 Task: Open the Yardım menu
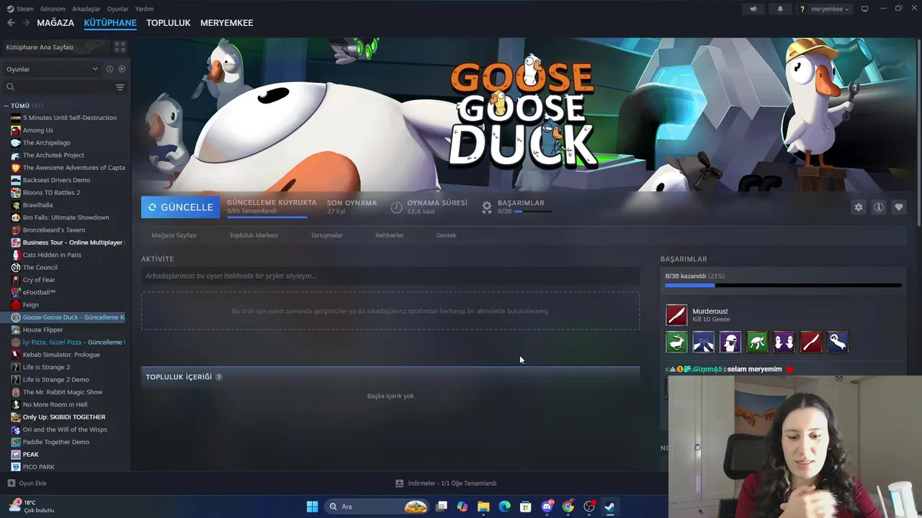coord(144,9)
